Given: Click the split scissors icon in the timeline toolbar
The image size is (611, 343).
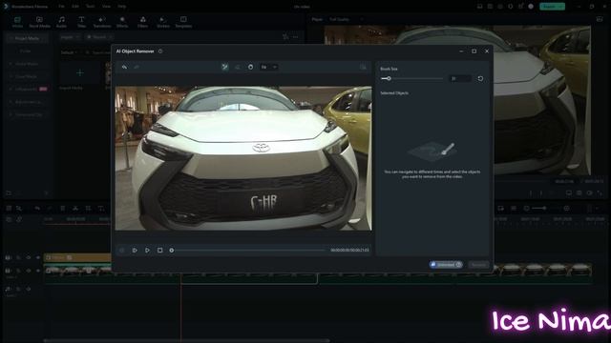Looking at the screenshot, I should 75,209.
